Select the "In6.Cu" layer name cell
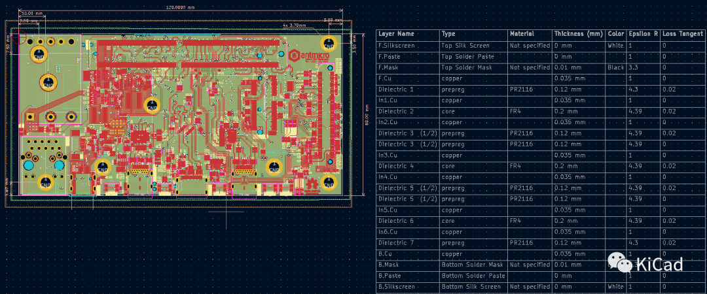Viewport: 707px width, 294px height. (x=408, y=232)
